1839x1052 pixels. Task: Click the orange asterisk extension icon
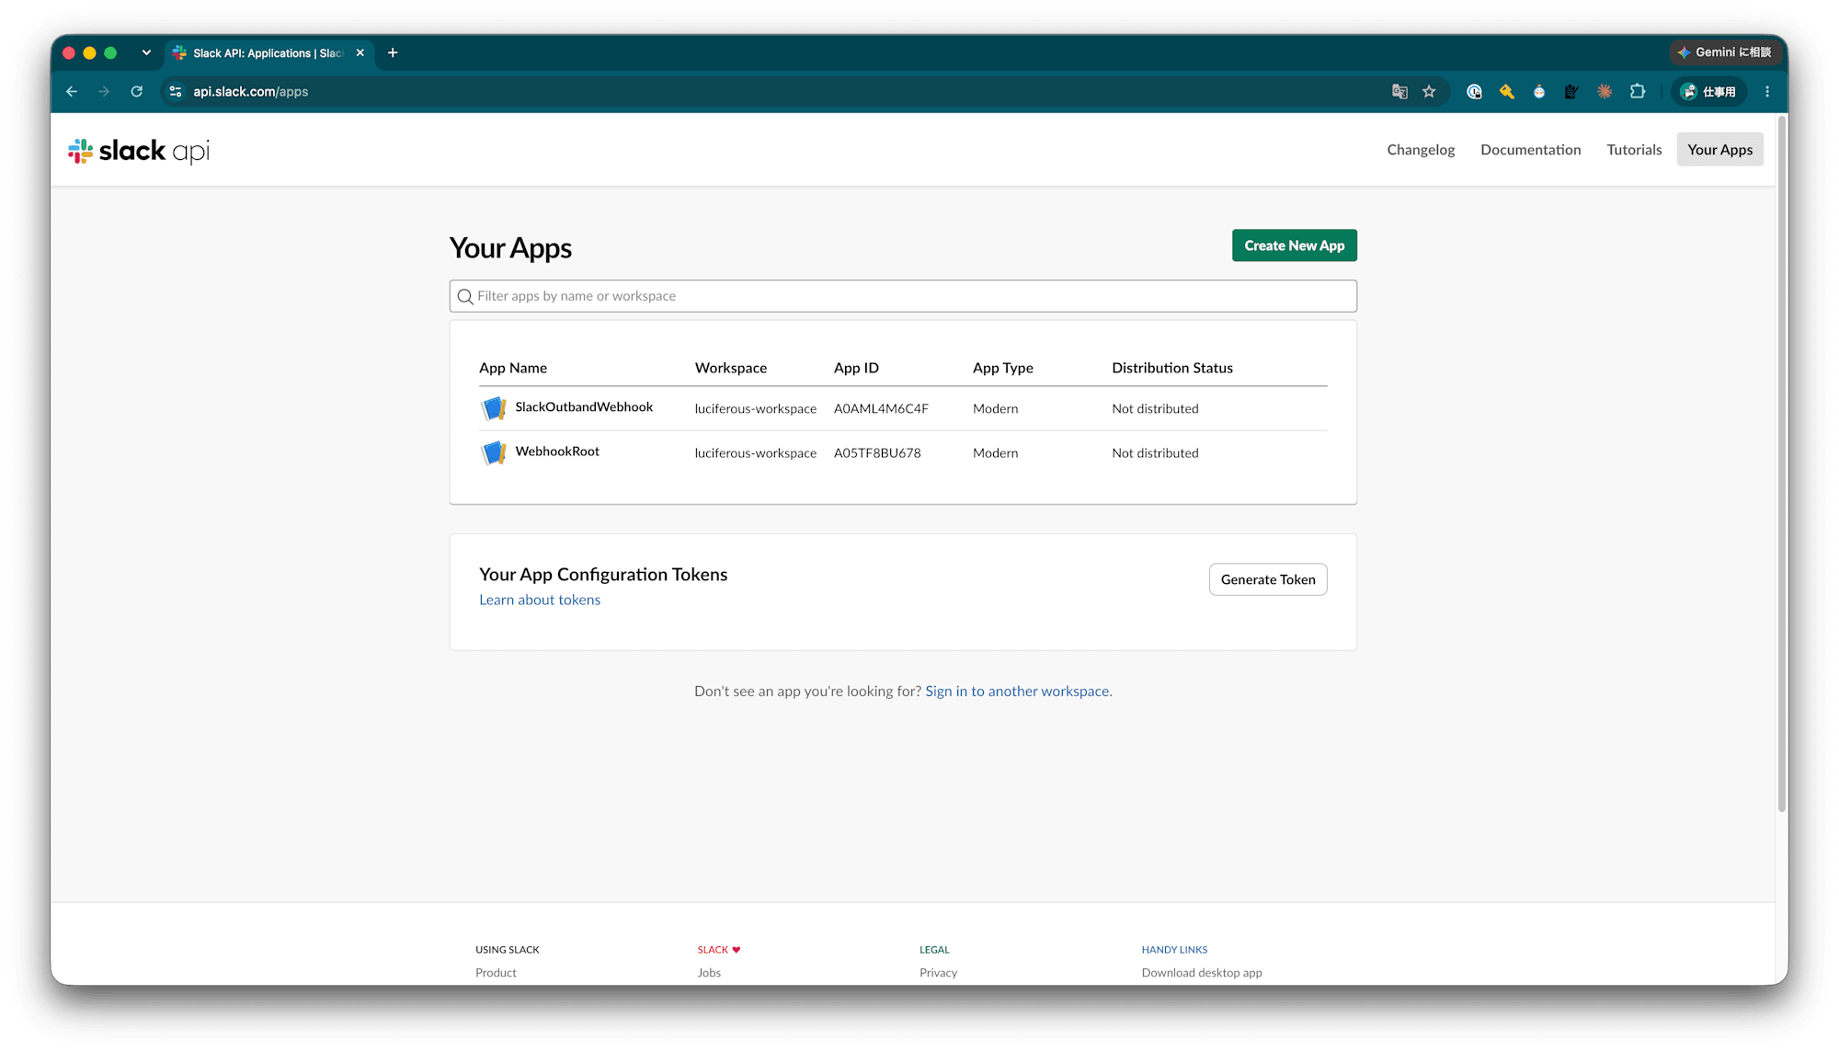[x=1605, y=92]
